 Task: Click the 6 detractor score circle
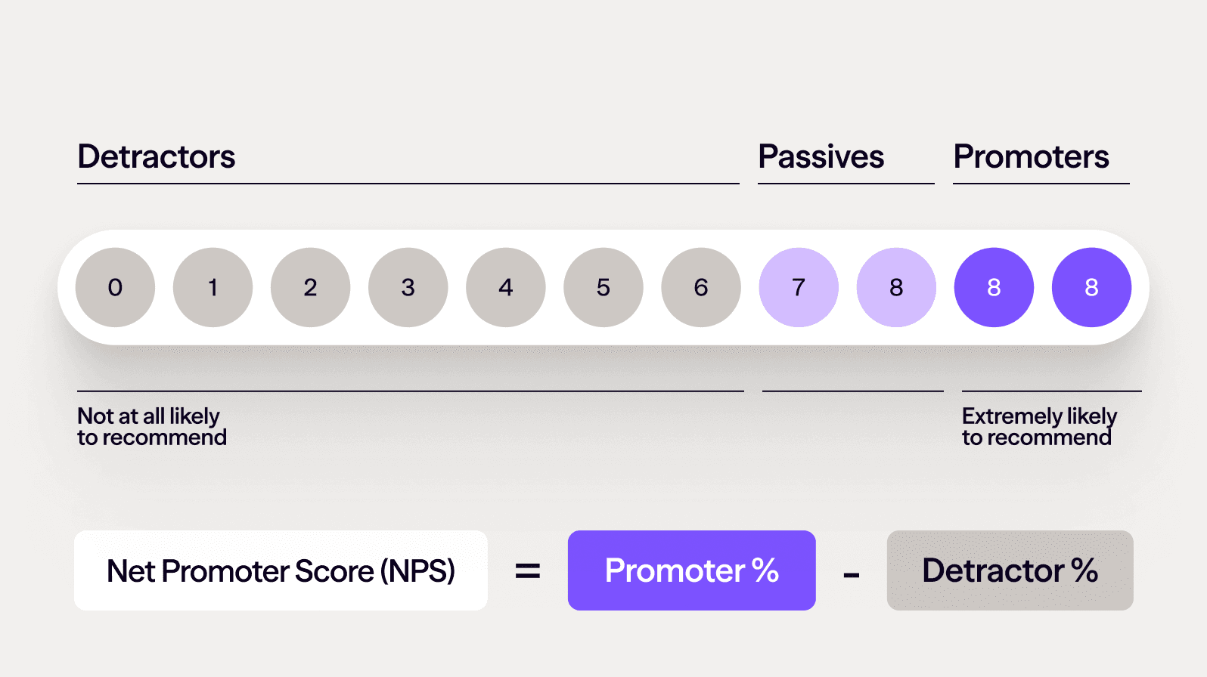(700, 287)
